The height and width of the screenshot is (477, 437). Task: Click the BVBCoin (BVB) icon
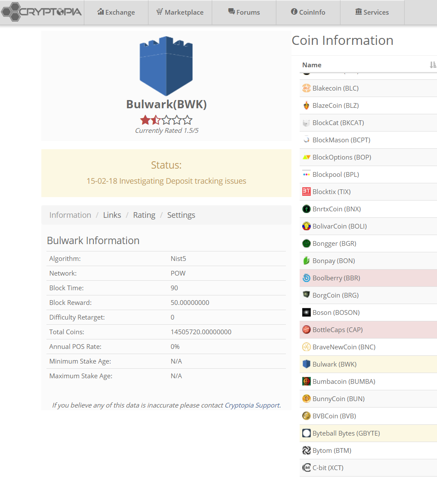307,416
